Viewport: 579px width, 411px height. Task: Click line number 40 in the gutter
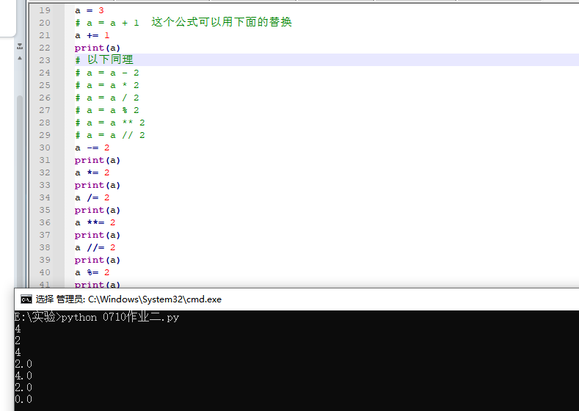point(45,272)
